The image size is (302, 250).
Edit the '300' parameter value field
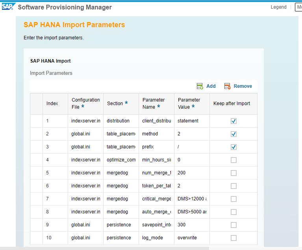pos(192,225)
